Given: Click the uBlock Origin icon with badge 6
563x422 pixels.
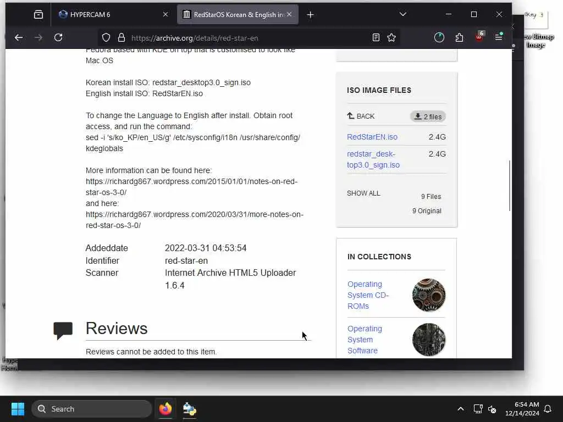Looking at the screenshot, I should 479,37.
